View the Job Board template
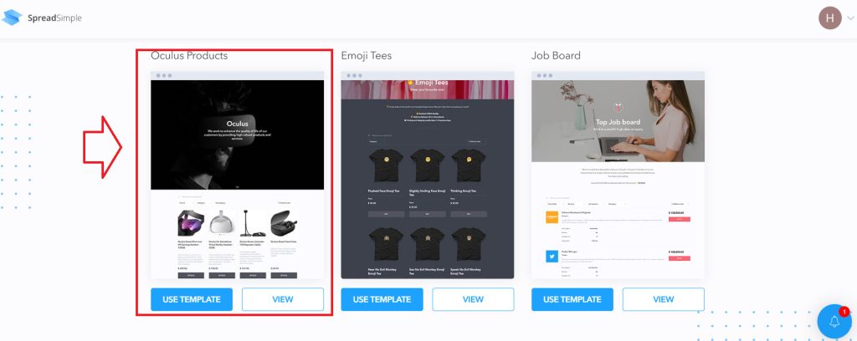Viewport: 857px width, 341px height. (x=664, y=299)
